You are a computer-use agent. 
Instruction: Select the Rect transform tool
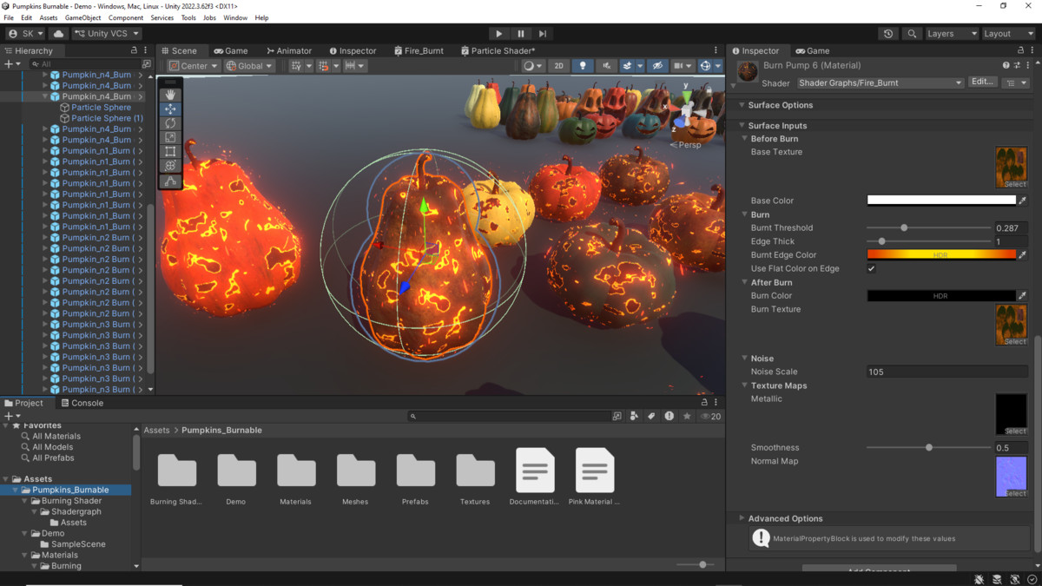click(x=170, y=152)
